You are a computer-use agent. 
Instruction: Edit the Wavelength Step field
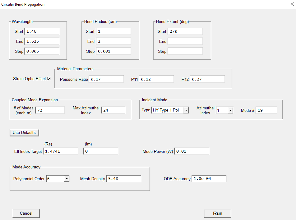pyautogui.click(x=42, y=51)
